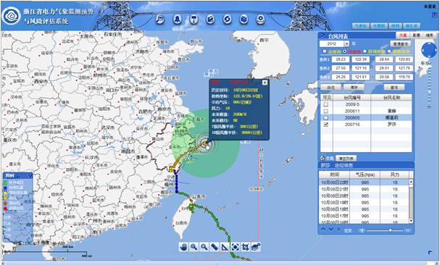Select the triangle area measure tool
440x265 pixels.
tap(225, 247)
